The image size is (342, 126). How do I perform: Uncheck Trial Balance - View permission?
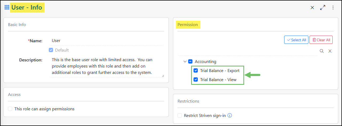tap(196, 79)
